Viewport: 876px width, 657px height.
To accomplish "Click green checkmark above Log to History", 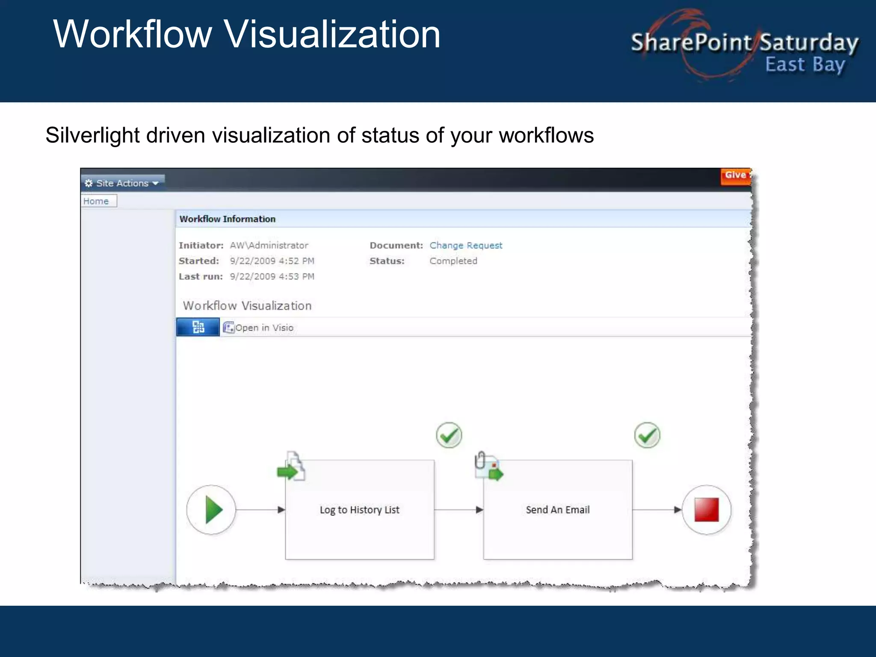I will tap(449, 435).
